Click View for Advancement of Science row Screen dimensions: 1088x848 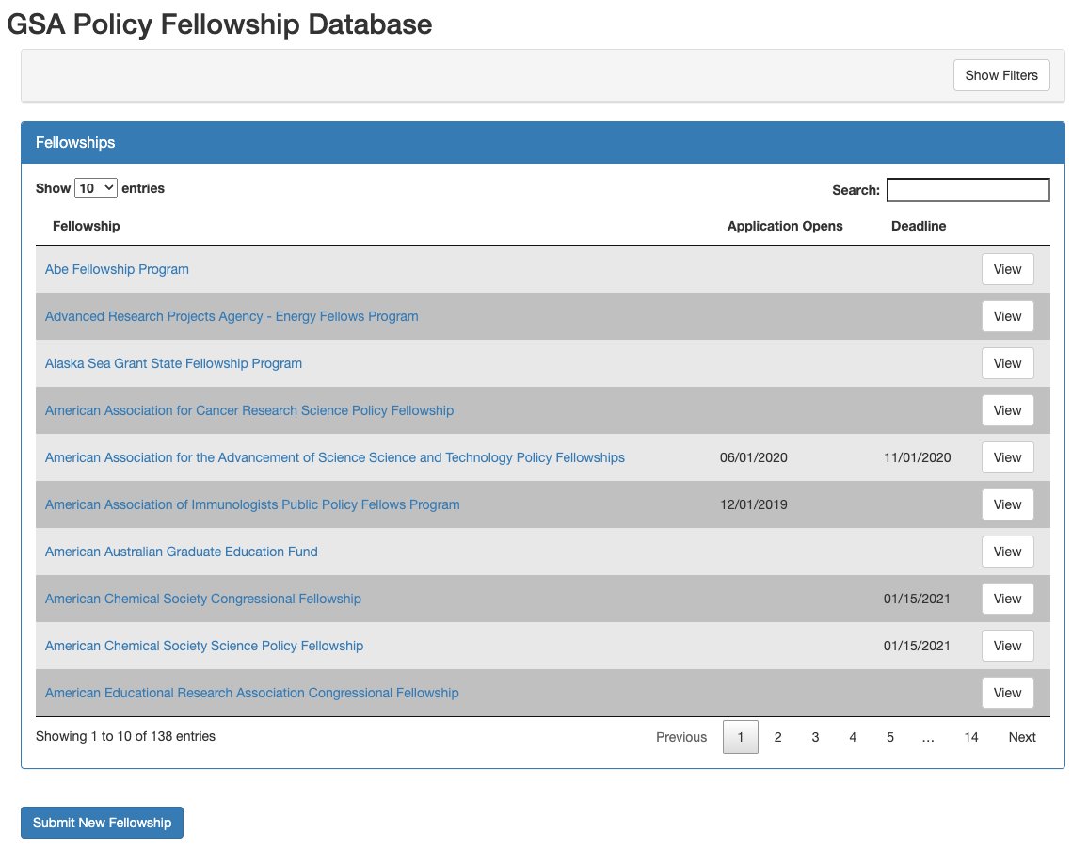pyautogui.click(x=1007, y=458)
